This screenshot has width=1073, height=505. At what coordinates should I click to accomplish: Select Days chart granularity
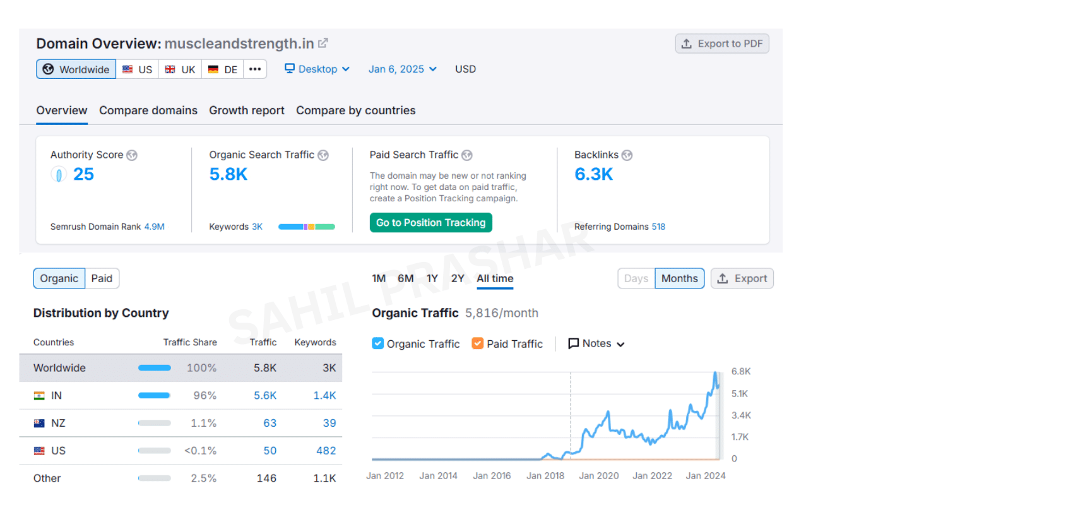point(636,278)
